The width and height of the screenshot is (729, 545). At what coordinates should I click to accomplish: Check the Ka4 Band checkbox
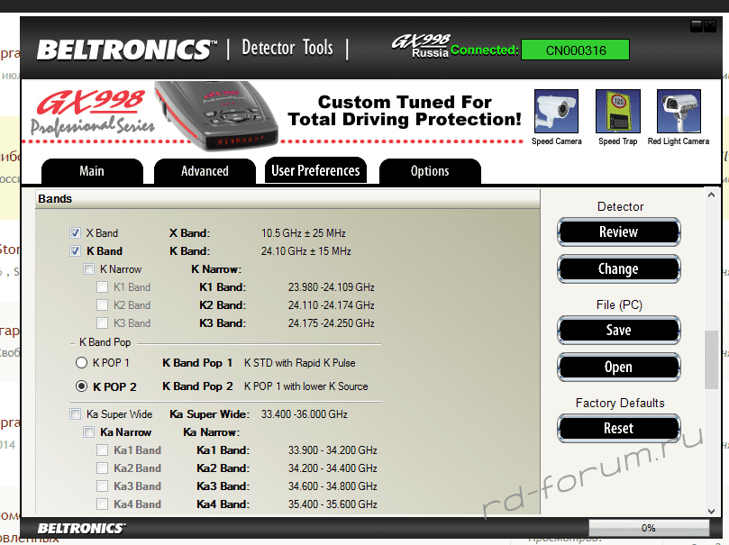[x=103, y=504]
